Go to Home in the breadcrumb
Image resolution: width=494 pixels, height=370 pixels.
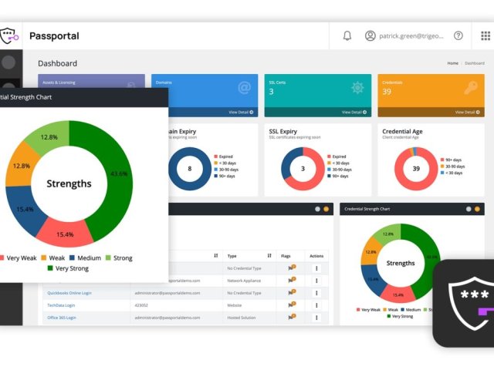(452, 63)
